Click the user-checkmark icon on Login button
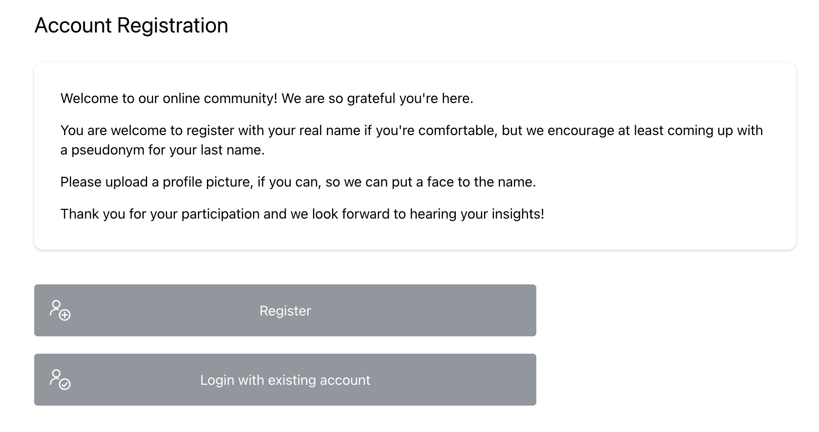The width and height of the screenshot is (819, 432). pos(60,380)
